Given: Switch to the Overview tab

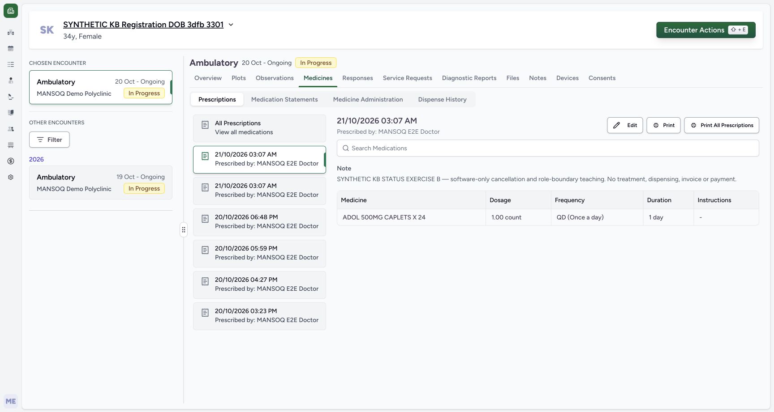Looking at the screenshot, I should 208,78.
